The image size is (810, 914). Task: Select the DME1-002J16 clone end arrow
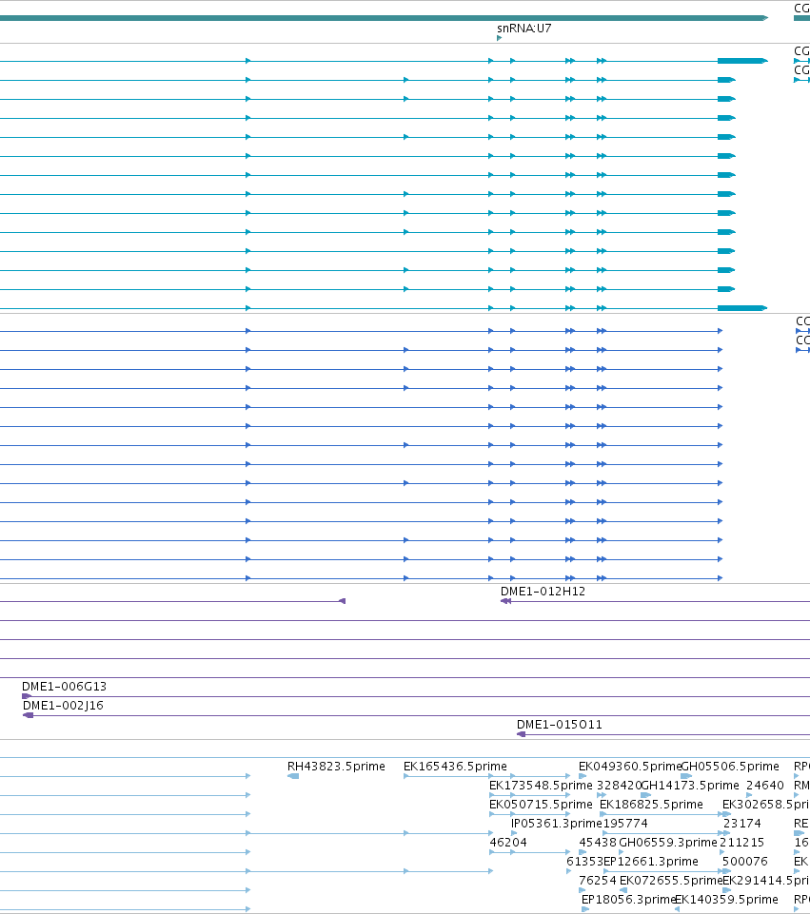click(28, 715)
